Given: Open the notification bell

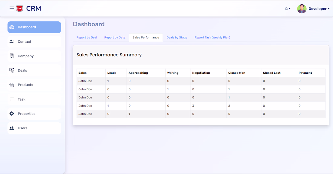Looking at the screenshot, I should tap(286, 9).
